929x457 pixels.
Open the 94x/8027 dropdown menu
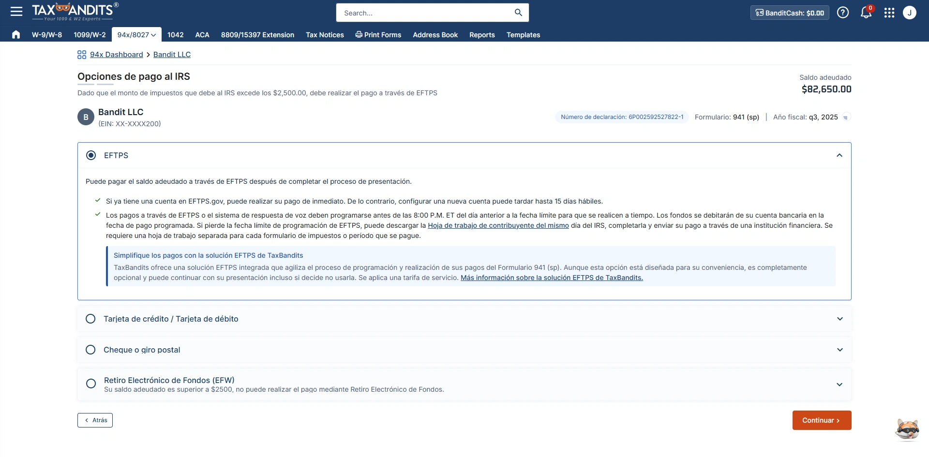click(x=136, y=35)
